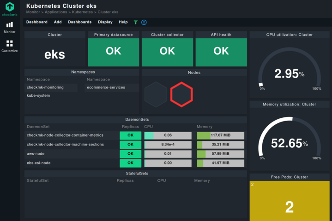332x221 pixels.
Task: Open the ecommerce-services namespace
Action: (x=106, y=87)
